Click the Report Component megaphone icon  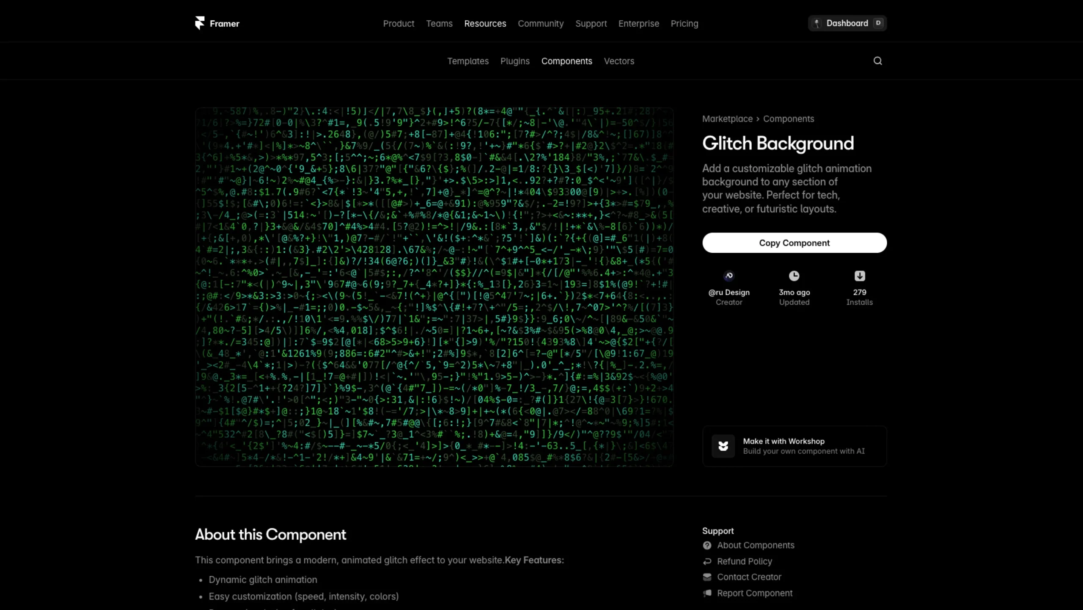[x=706, y=593]
